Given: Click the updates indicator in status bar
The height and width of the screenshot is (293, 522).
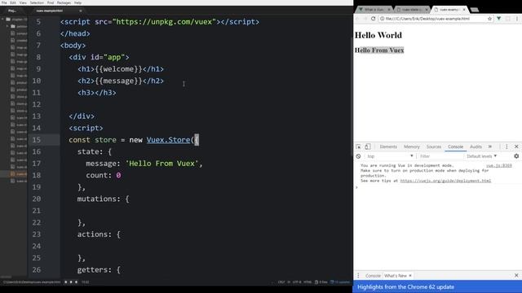Looking at the screenshot, I should (340, 282).
